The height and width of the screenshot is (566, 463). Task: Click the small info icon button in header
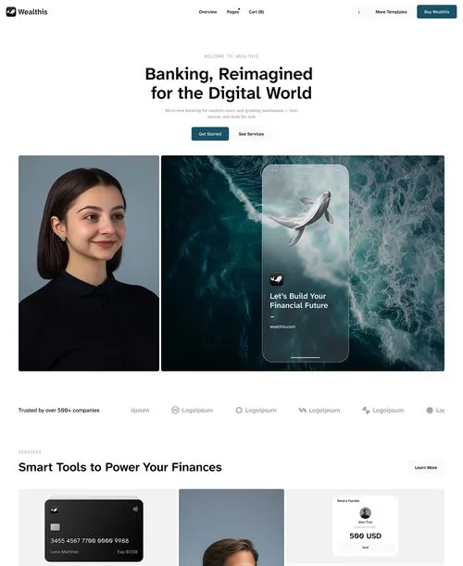point(359,12)
